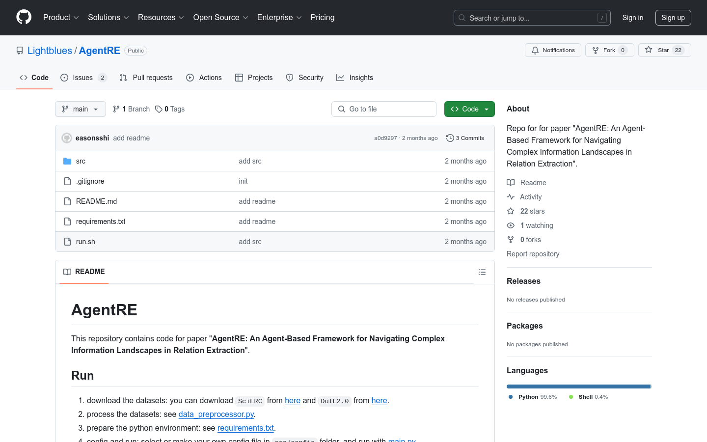Click the Fork icon button
Image resolution: width=707 pixels, height=442 pixels.
click(x=596, y=50)
